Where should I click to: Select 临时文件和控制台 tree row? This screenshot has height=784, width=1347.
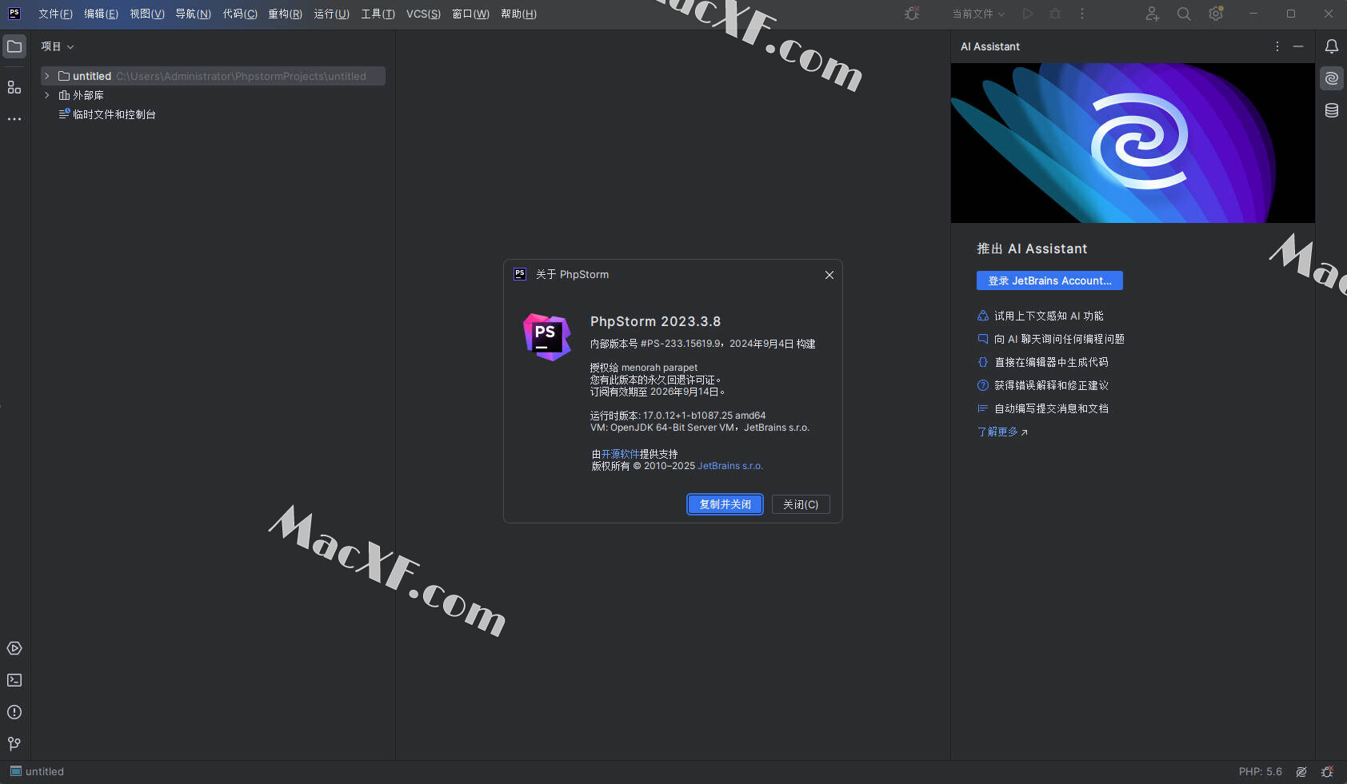(213, 114)
